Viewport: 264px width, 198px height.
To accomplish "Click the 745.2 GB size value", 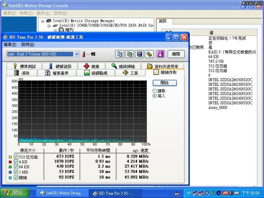I will (x=216, y=61).
